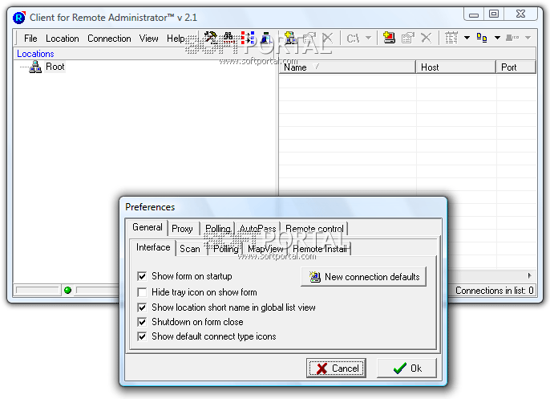550x399 pixels.
Task: Open the Location menu
Action: [63, 39]
